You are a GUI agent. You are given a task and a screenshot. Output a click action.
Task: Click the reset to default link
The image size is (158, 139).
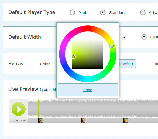pyautogui.click(x=126, y=64)
